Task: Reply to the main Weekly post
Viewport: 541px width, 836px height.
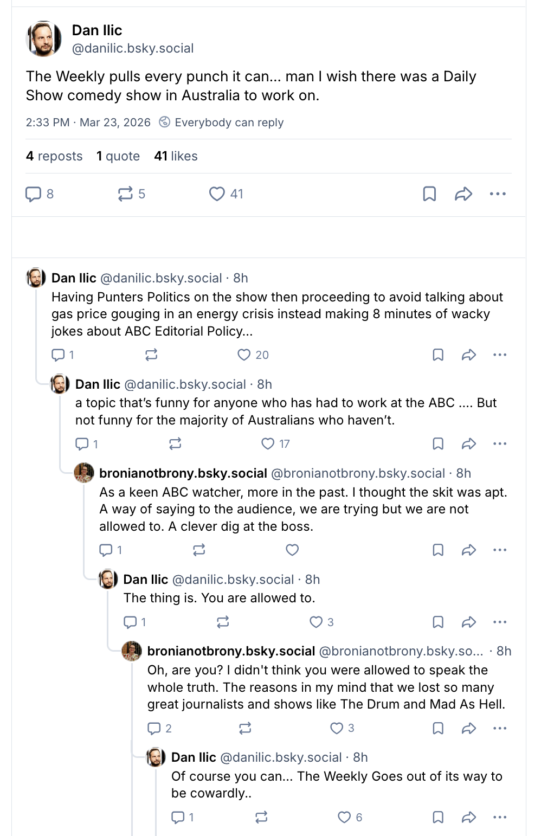Action: [34, 194]
